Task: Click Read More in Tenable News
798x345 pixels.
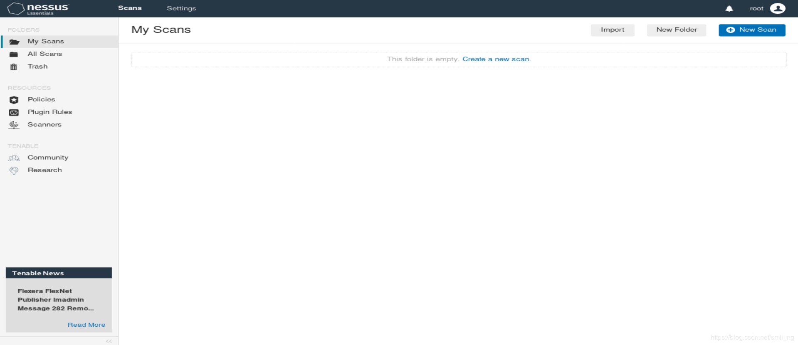Action: (x=86, y=325)
